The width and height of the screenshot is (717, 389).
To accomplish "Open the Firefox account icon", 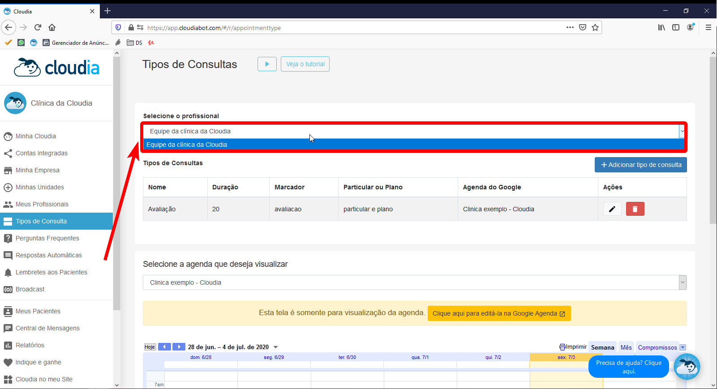I will click(x=691, y=27).
